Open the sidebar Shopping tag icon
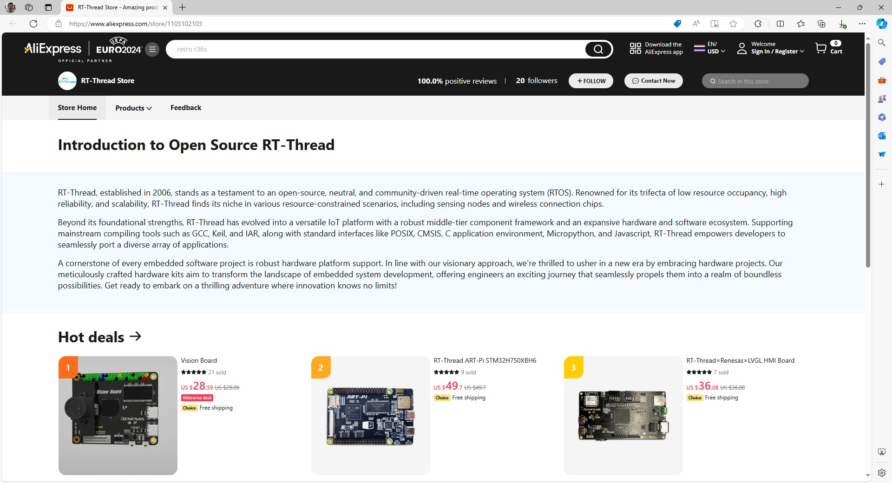This screenshot has width=892, height=483. 881,61
